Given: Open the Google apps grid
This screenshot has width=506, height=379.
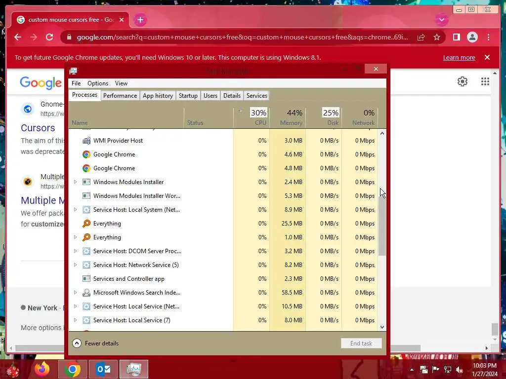Looking at the screenshot, I should pyautogui.click(x=485, y=81).
